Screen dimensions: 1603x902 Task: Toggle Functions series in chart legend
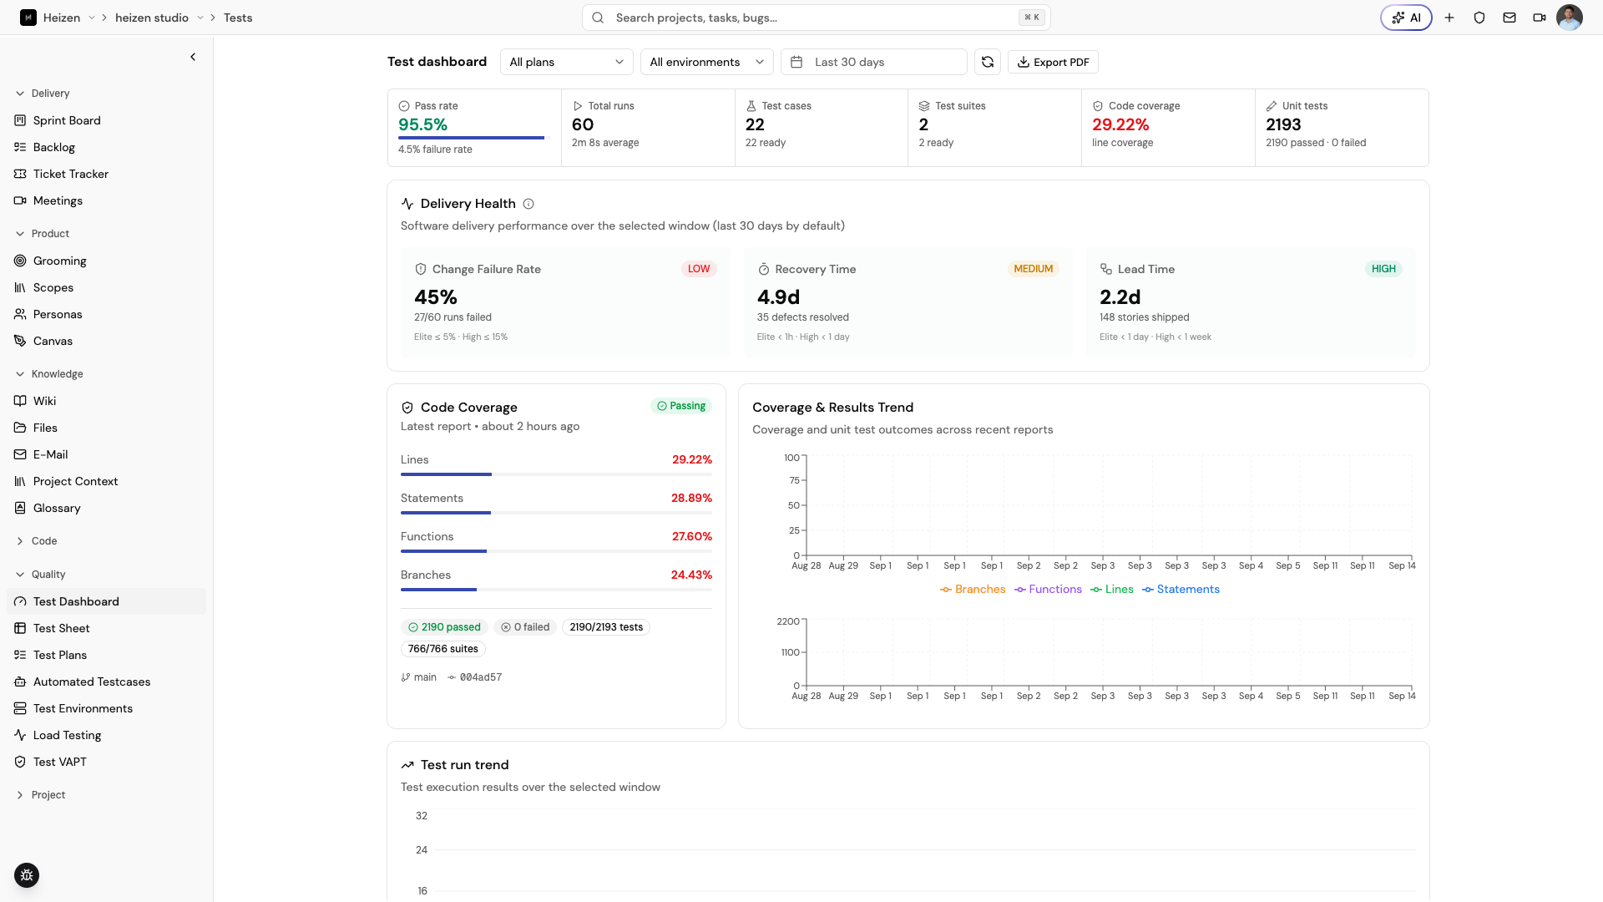[1048, 590]
